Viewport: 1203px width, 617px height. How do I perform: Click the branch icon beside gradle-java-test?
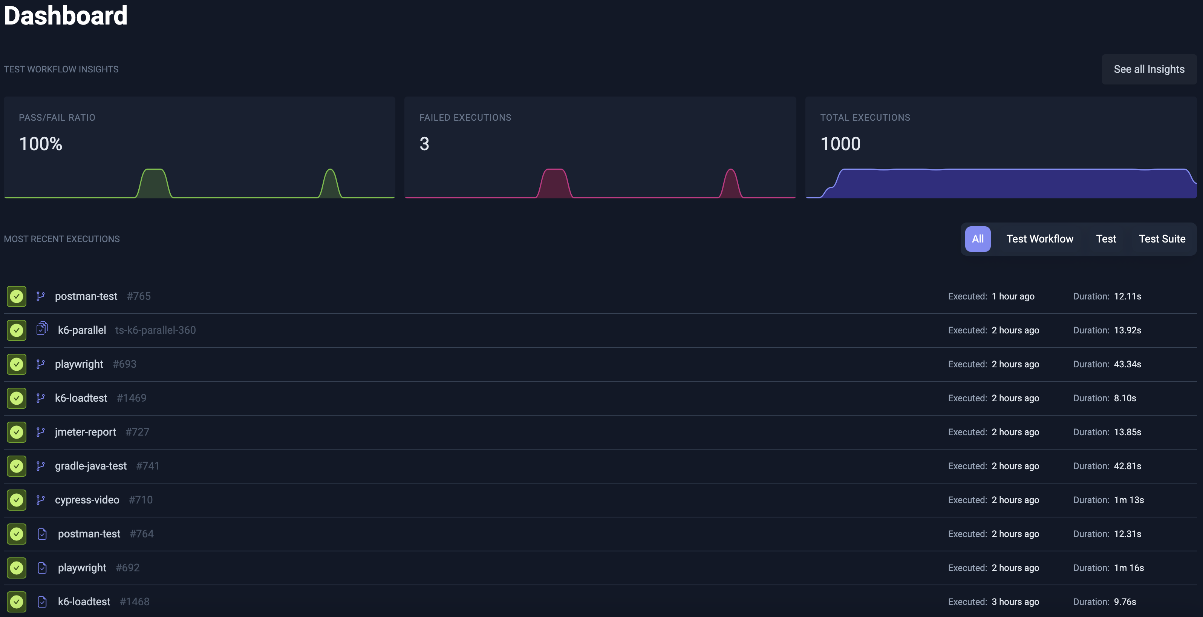[41, 465]
